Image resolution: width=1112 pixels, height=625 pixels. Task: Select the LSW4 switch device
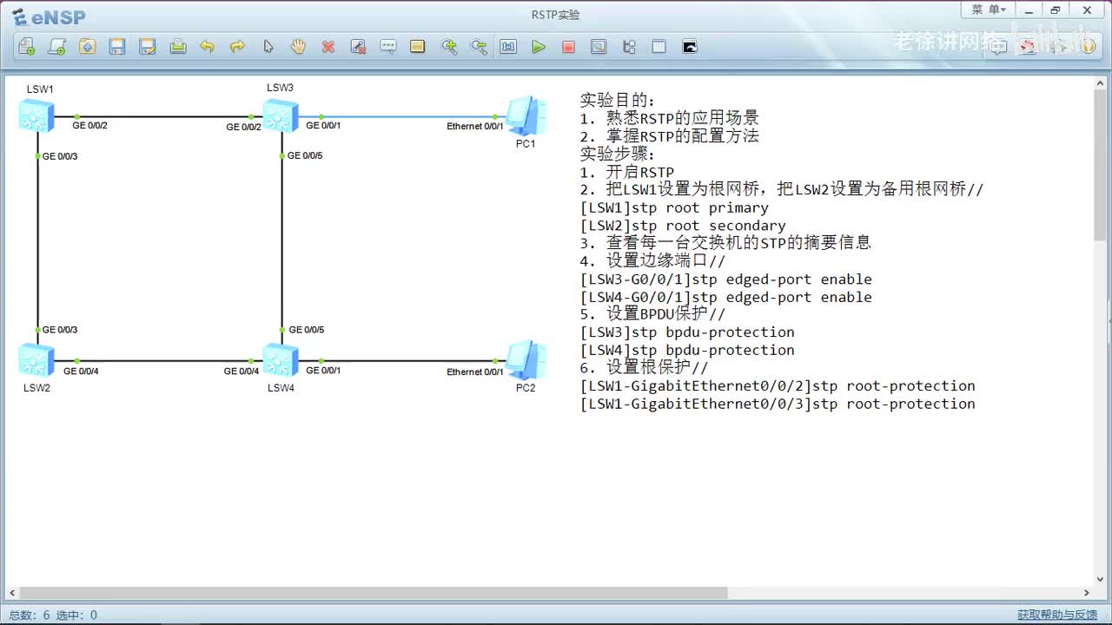[x=281, y=360]
